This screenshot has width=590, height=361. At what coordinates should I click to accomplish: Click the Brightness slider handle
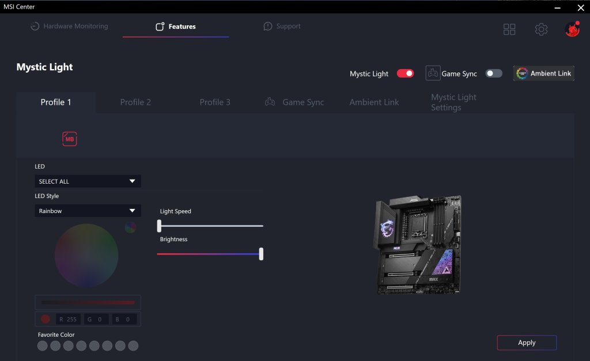click(x=261, y=254)
